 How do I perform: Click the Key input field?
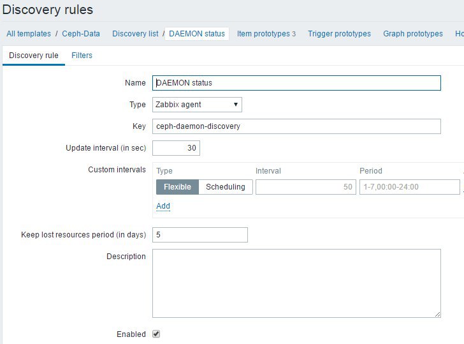(296, 126)
